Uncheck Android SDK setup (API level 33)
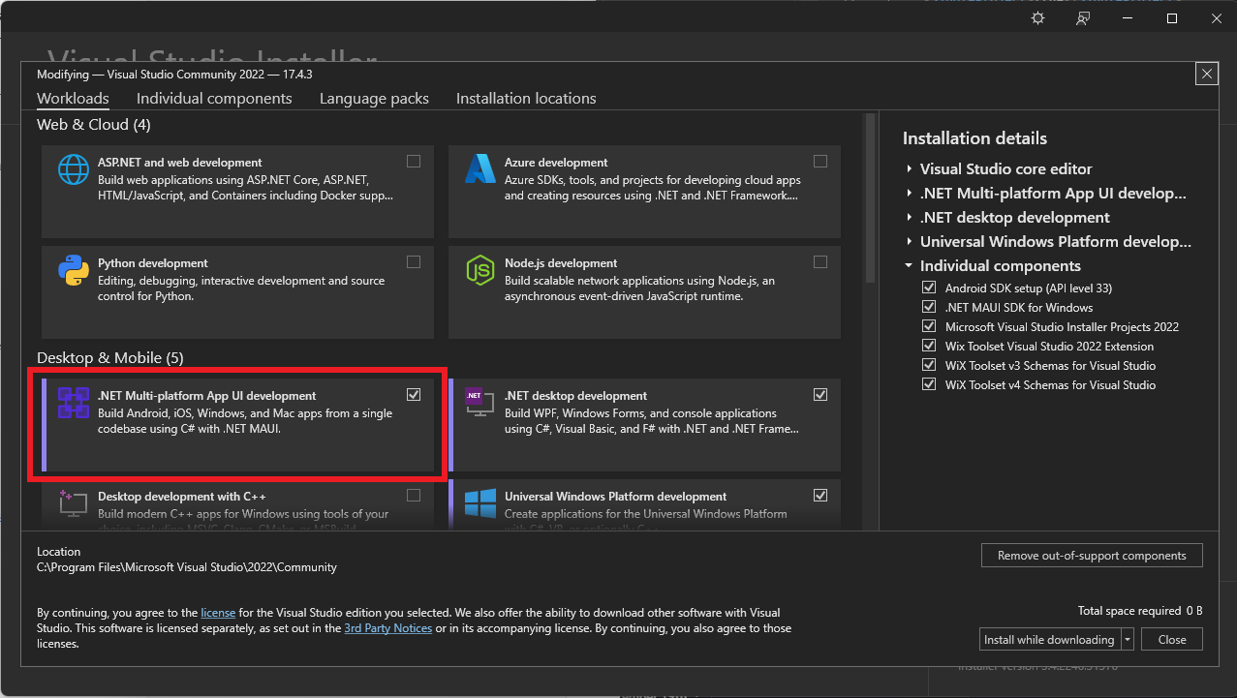Image resolution: width=1237 pixels, height=698 pixels. click(929, 288)
